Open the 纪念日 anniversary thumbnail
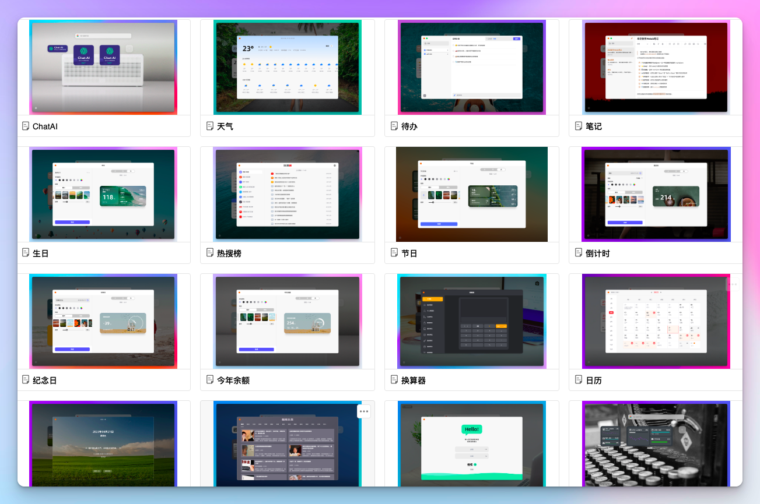Screen dimensions: 760x504 click(103, 321)
